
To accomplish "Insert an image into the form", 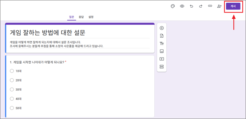I will [162, 51].
